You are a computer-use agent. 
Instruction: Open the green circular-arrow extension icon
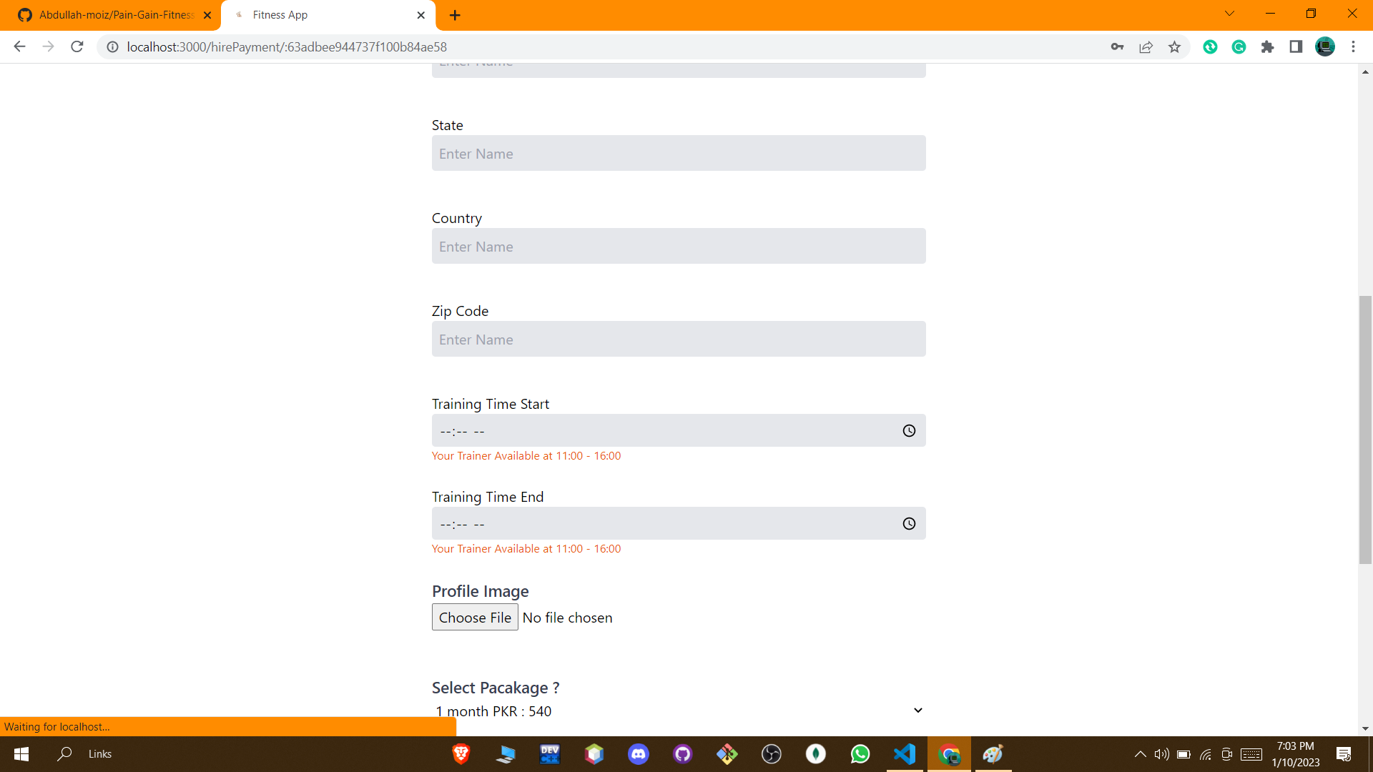point(1210,47)
